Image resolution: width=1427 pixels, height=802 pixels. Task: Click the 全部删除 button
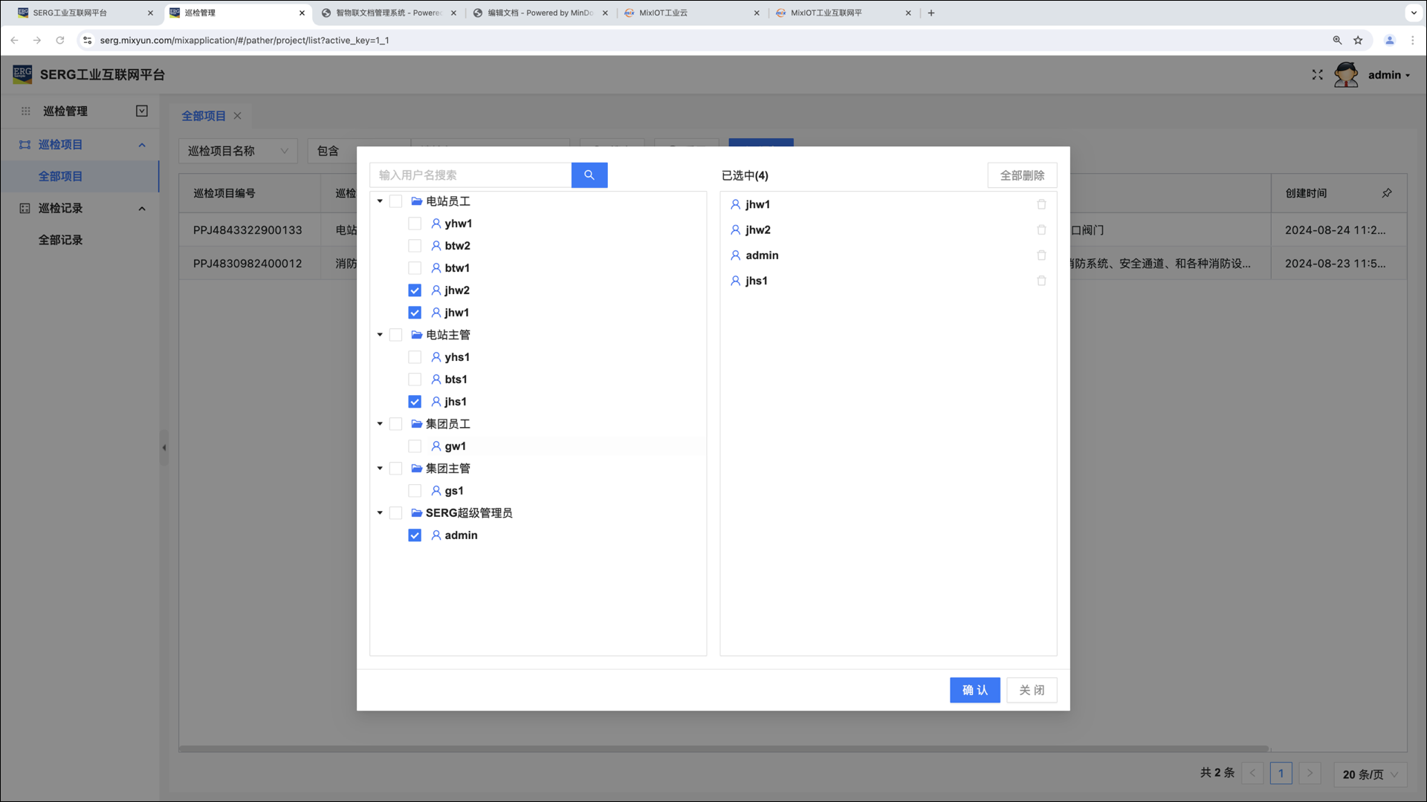(x=1022, y=175)
